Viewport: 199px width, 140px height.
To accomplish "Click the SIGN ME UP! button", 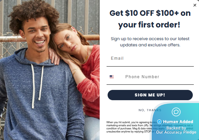I will pos(150,95).
